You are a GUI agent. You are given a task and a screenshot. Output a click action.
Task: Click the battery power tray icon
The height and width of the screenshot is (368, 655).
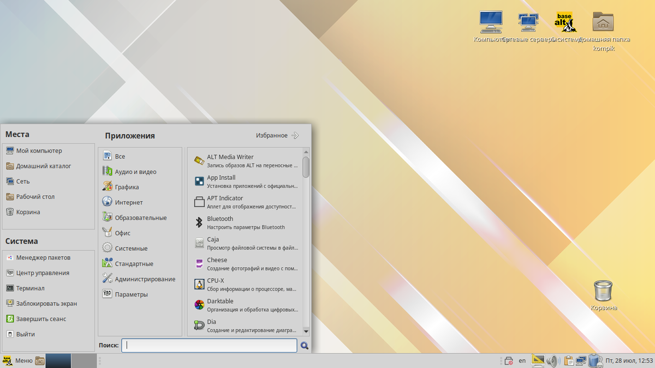[595, 360]
